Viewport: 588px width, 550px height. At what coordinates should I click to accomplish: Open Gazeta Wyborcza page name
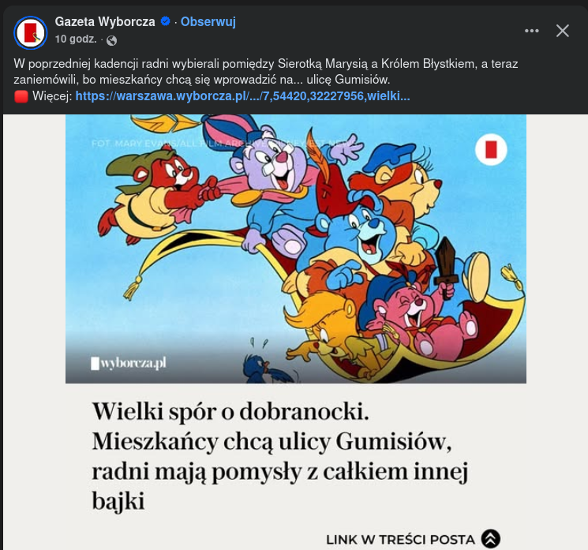105,22
